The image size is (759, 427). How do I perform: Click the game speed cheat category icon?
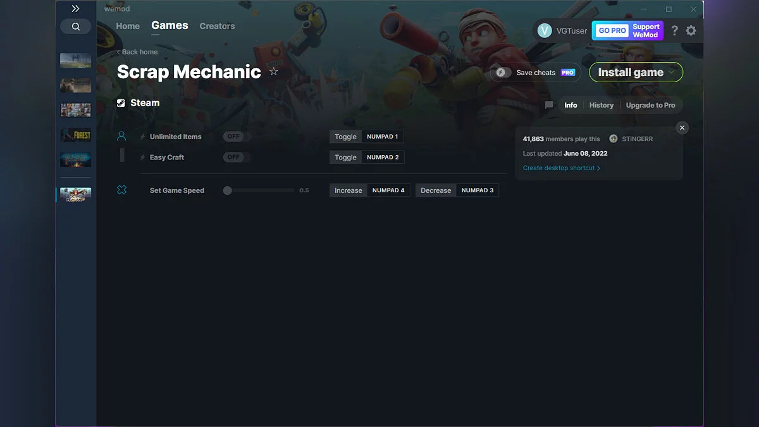point(121,189)
